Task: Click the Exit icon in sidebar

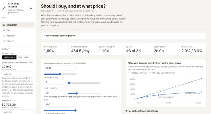Action: (4, 30)
